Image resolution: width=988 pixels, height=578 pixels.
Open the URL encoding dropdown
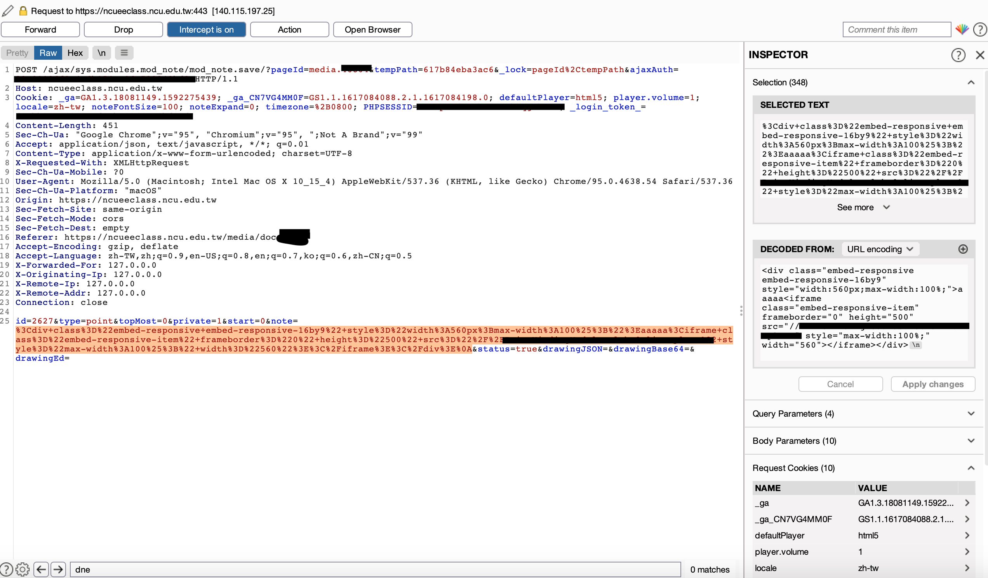(x=880, y=249)
